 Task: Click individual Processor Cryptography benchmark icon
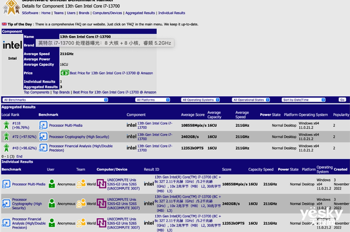(x=6, y=204)
